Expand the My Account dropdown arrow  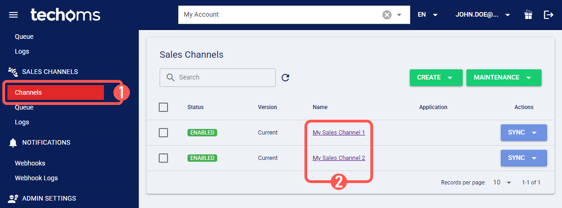point(399,15)
